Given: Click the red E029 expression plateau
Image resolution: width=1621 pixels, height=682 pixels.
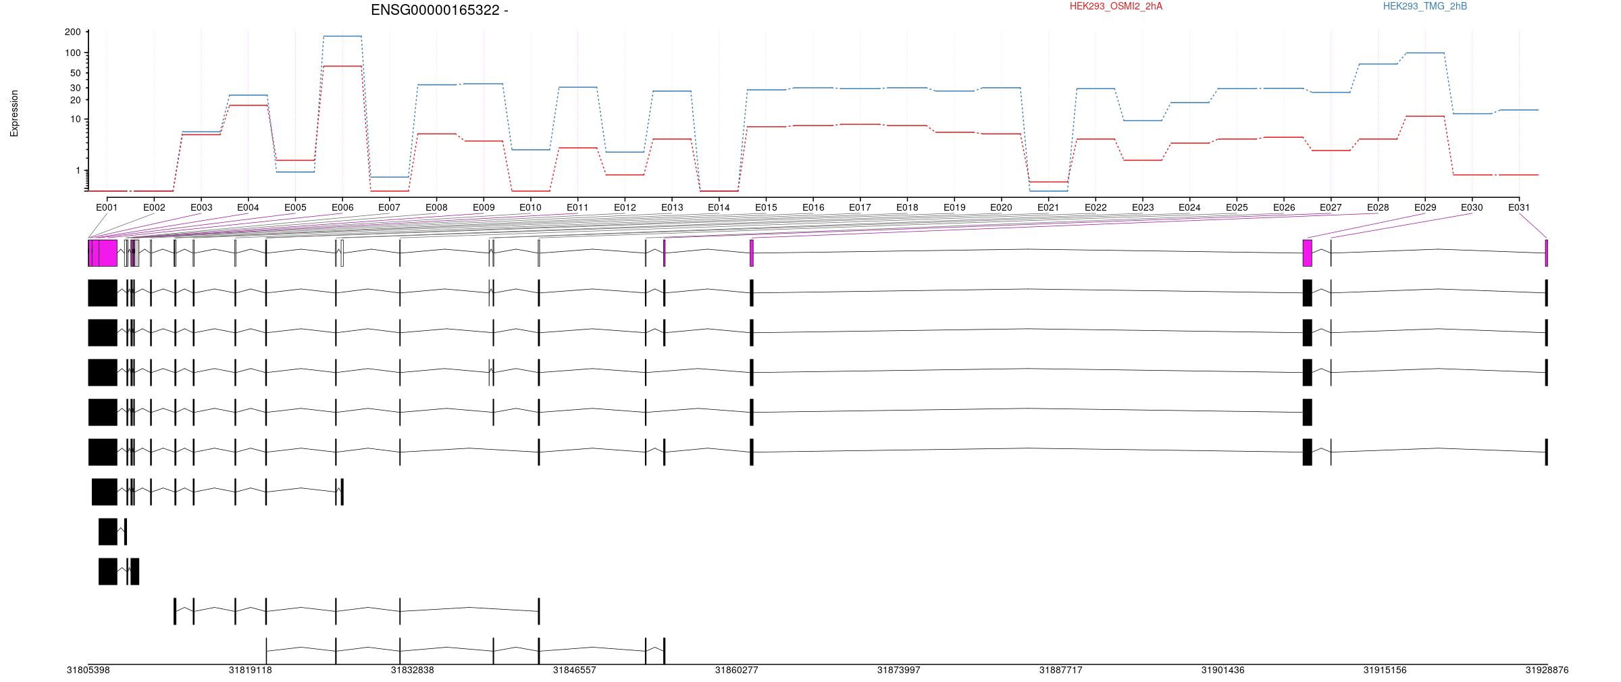Looking at the screenshot, I should 1425,116.
